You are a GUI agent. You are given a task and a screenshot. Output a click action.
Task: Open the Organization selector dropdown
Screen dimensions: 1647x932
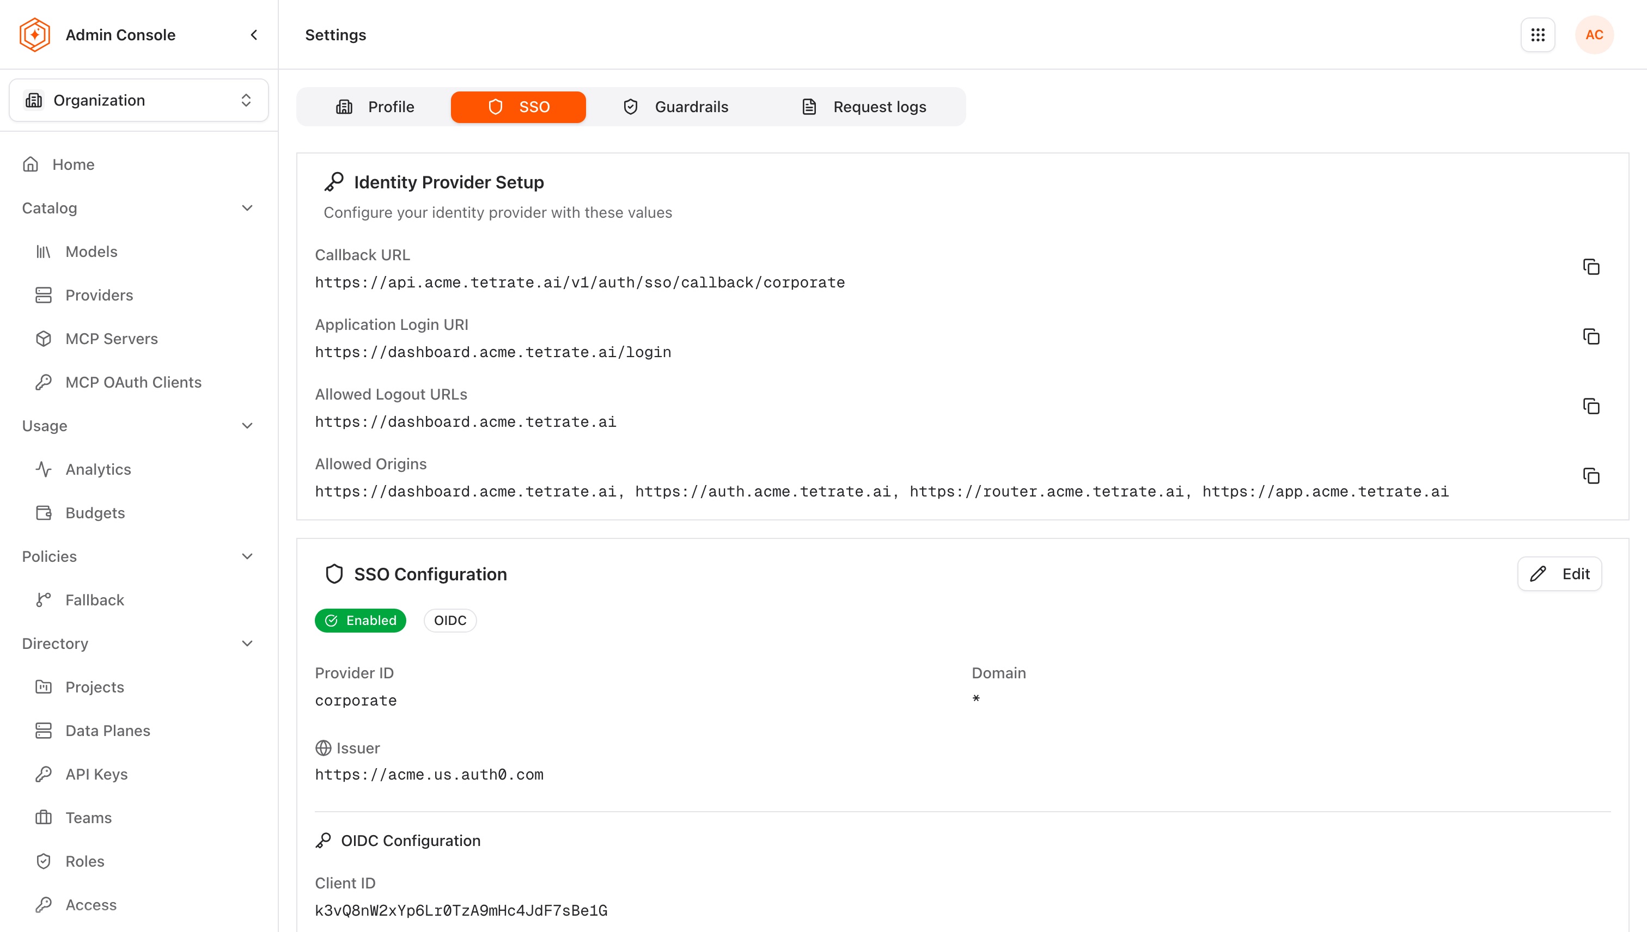click(x=139, y=100)
